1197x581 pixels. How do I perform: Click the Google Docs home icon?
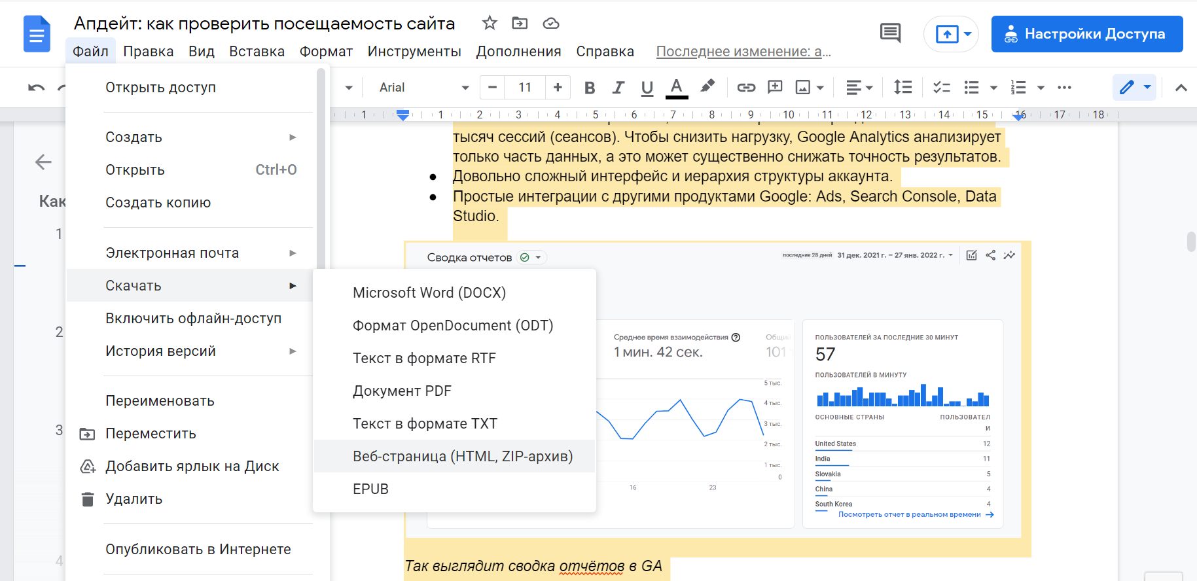(37, 34)
